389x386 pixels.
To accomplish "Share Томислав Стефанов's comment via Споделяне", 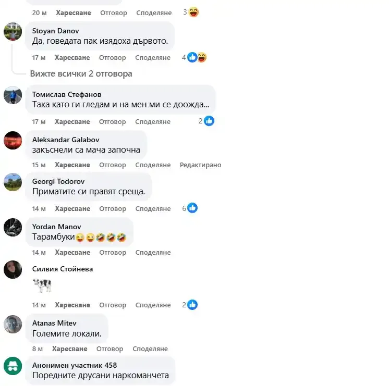I will point(153,122).
